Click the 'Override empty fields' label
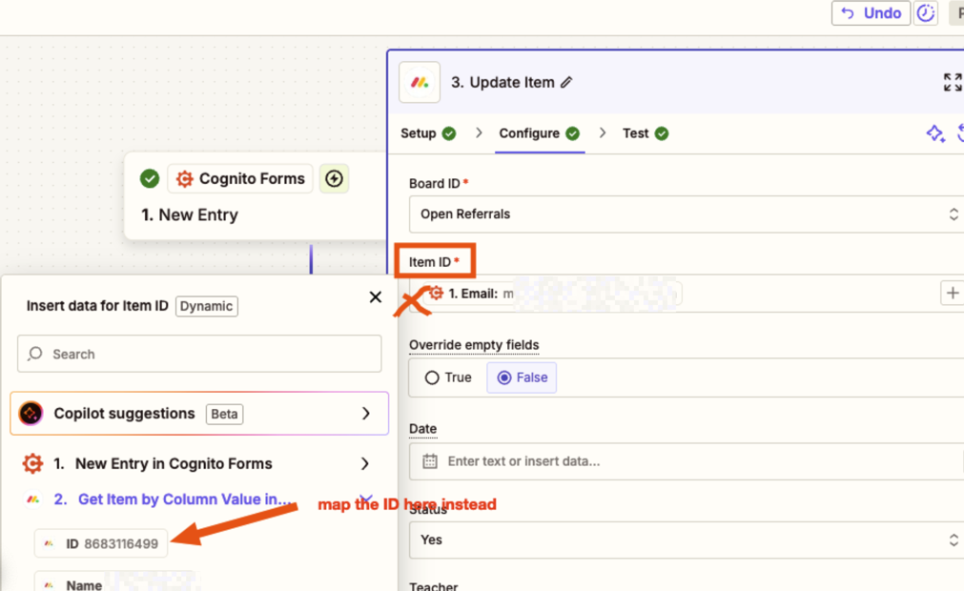Viewport: 964px width, 591px height. (474, 345)
